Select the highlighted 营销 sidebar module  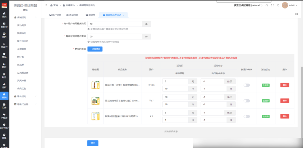[4, 96]
